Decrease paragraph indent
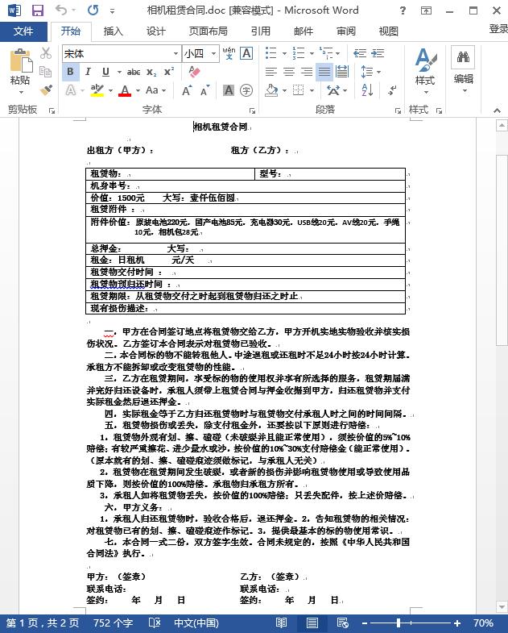This screenshot has width=508, height=633. tap(360, 53)
